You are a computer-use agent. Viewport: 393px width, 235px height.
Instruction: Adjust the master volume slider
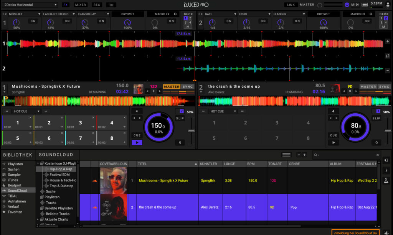(333, 5)
